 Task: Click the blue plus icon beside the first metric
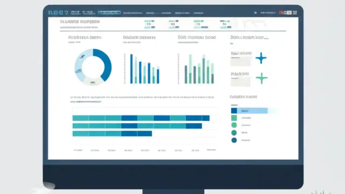click(261, 58)
